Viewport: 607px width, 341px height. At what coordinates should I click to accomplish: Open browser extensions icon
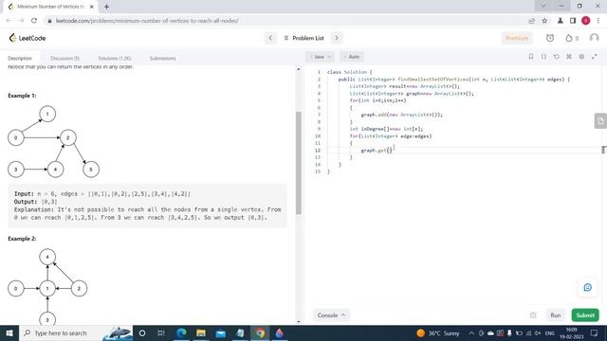[560, 21]
